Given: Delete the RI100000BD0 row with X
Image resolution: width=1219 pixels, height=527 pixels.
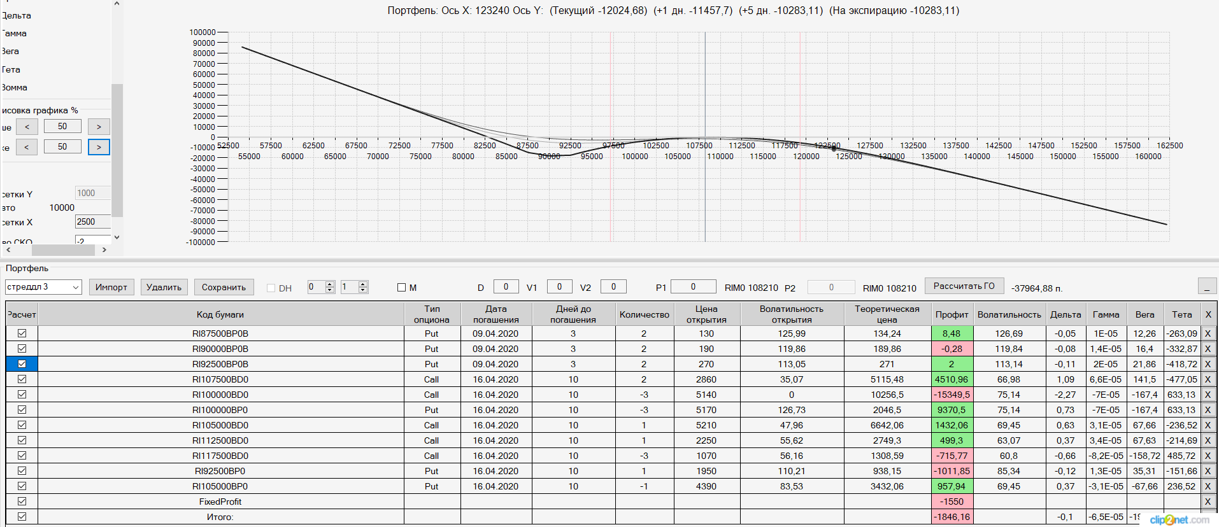Looking at the screenshot, I should (1208, 395).
